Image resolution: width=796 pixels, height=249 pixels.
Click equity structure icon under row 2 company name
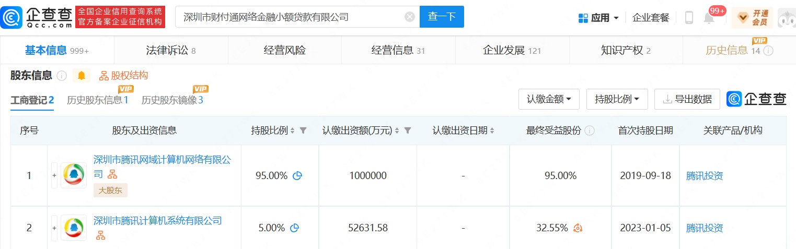tap(100, 236)
